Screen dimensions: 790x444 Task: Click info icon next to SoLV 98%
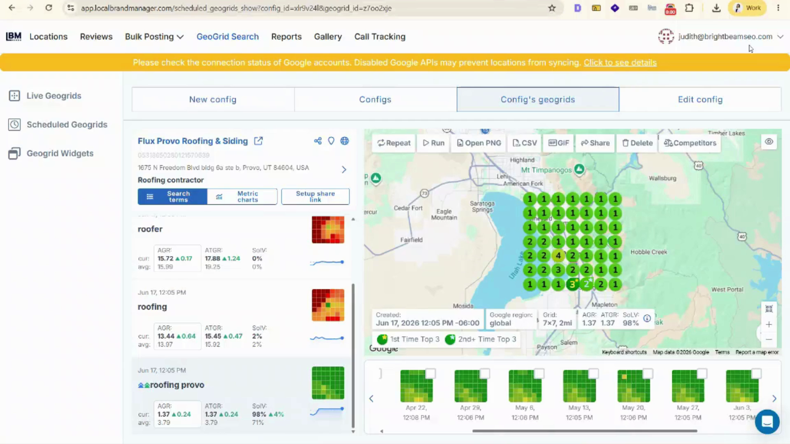pyautogui.click(x=647, y=319)
